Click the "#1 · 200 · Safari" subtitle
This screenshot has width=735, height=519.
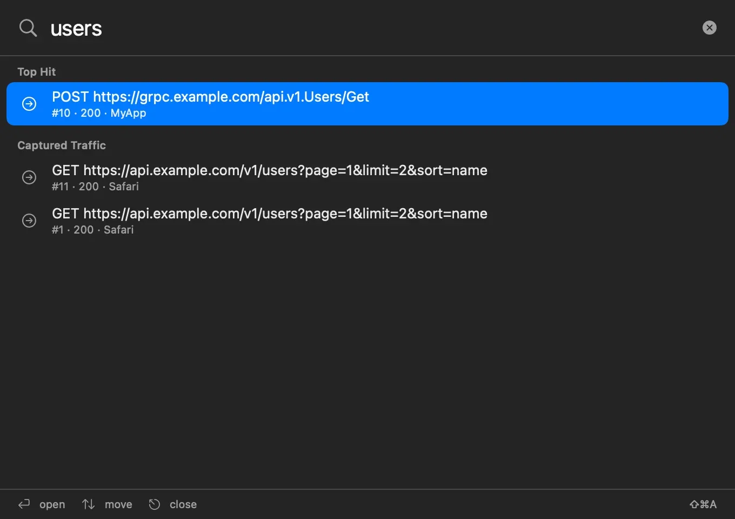pyautogui.click(x=92, y=230)
